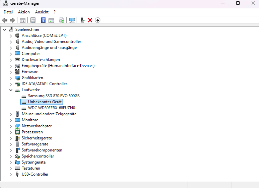Click the Tastaturen keyboard icon
259x188 pixels.
coord(17,168)
